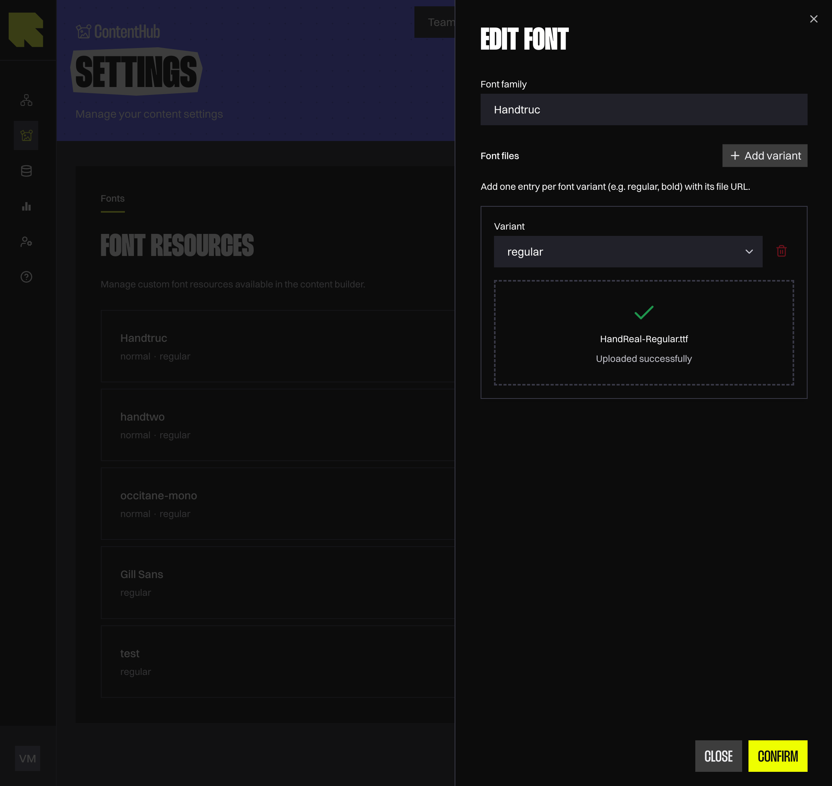Click the VM user avatar
The image size is (832, 786).
pyautogui.click(x=28, y=758)
